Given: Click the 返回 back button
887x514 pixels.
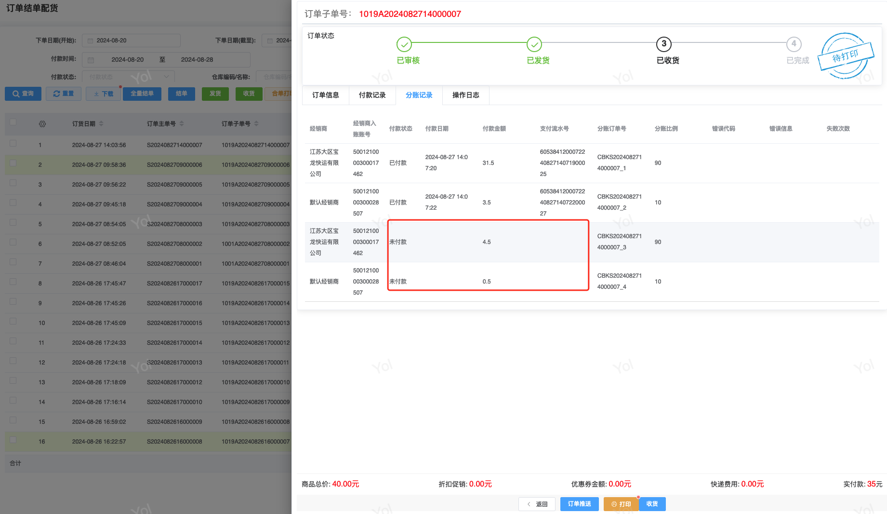Looking at the screenshot, I should pos(537,504).
